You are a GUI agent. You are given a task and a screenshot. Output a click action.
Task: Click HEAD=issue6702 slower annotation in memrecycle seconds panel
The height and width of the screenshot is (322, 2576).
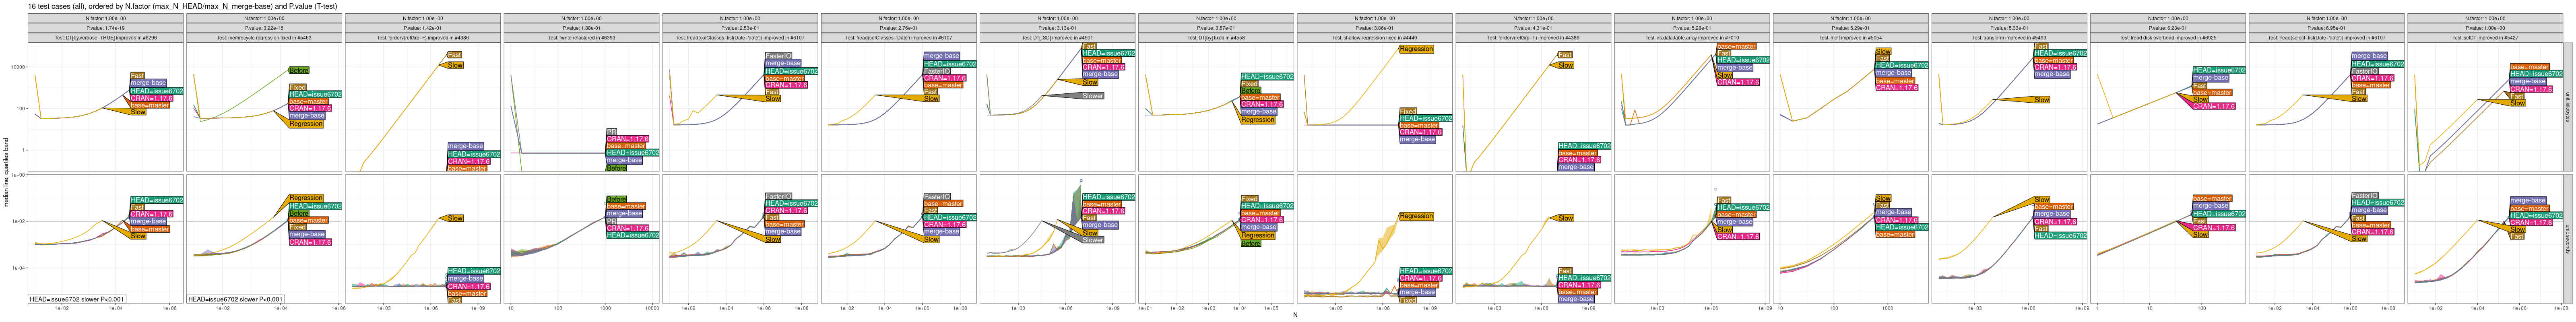point(236,299)
